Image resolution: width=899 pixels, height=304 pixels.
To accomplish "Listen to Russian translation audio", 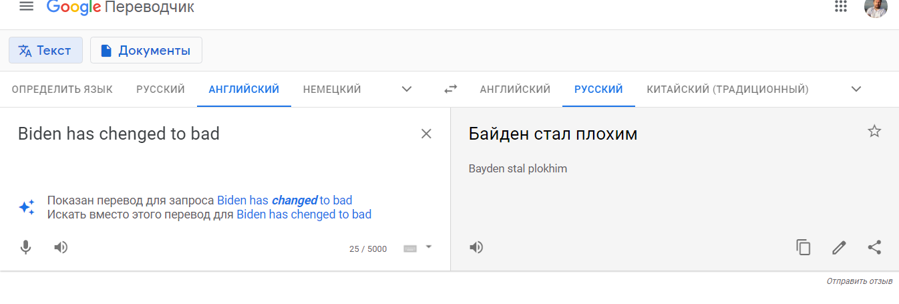I will click(476, 247).
